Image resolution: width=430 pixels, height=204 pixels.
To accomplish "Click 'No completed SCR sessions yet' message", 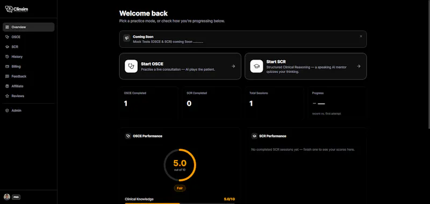I will click(303, 149).
